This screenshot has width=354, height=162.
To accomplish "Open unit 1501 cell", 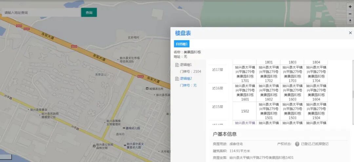I will click(269, 111).
